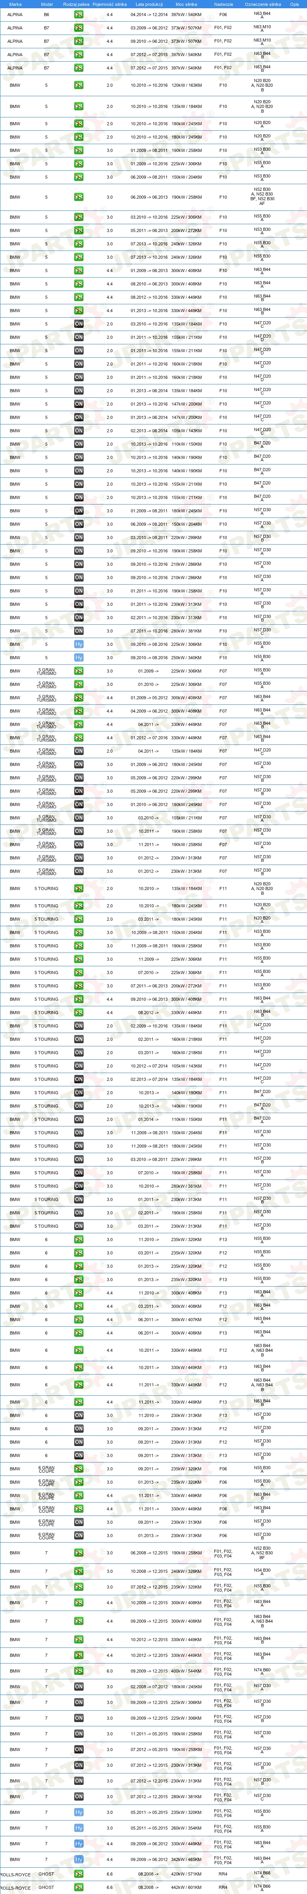Click the Model column header
Image resolution: width=307 pixels, height=1894 pixels.
(46, 4)
